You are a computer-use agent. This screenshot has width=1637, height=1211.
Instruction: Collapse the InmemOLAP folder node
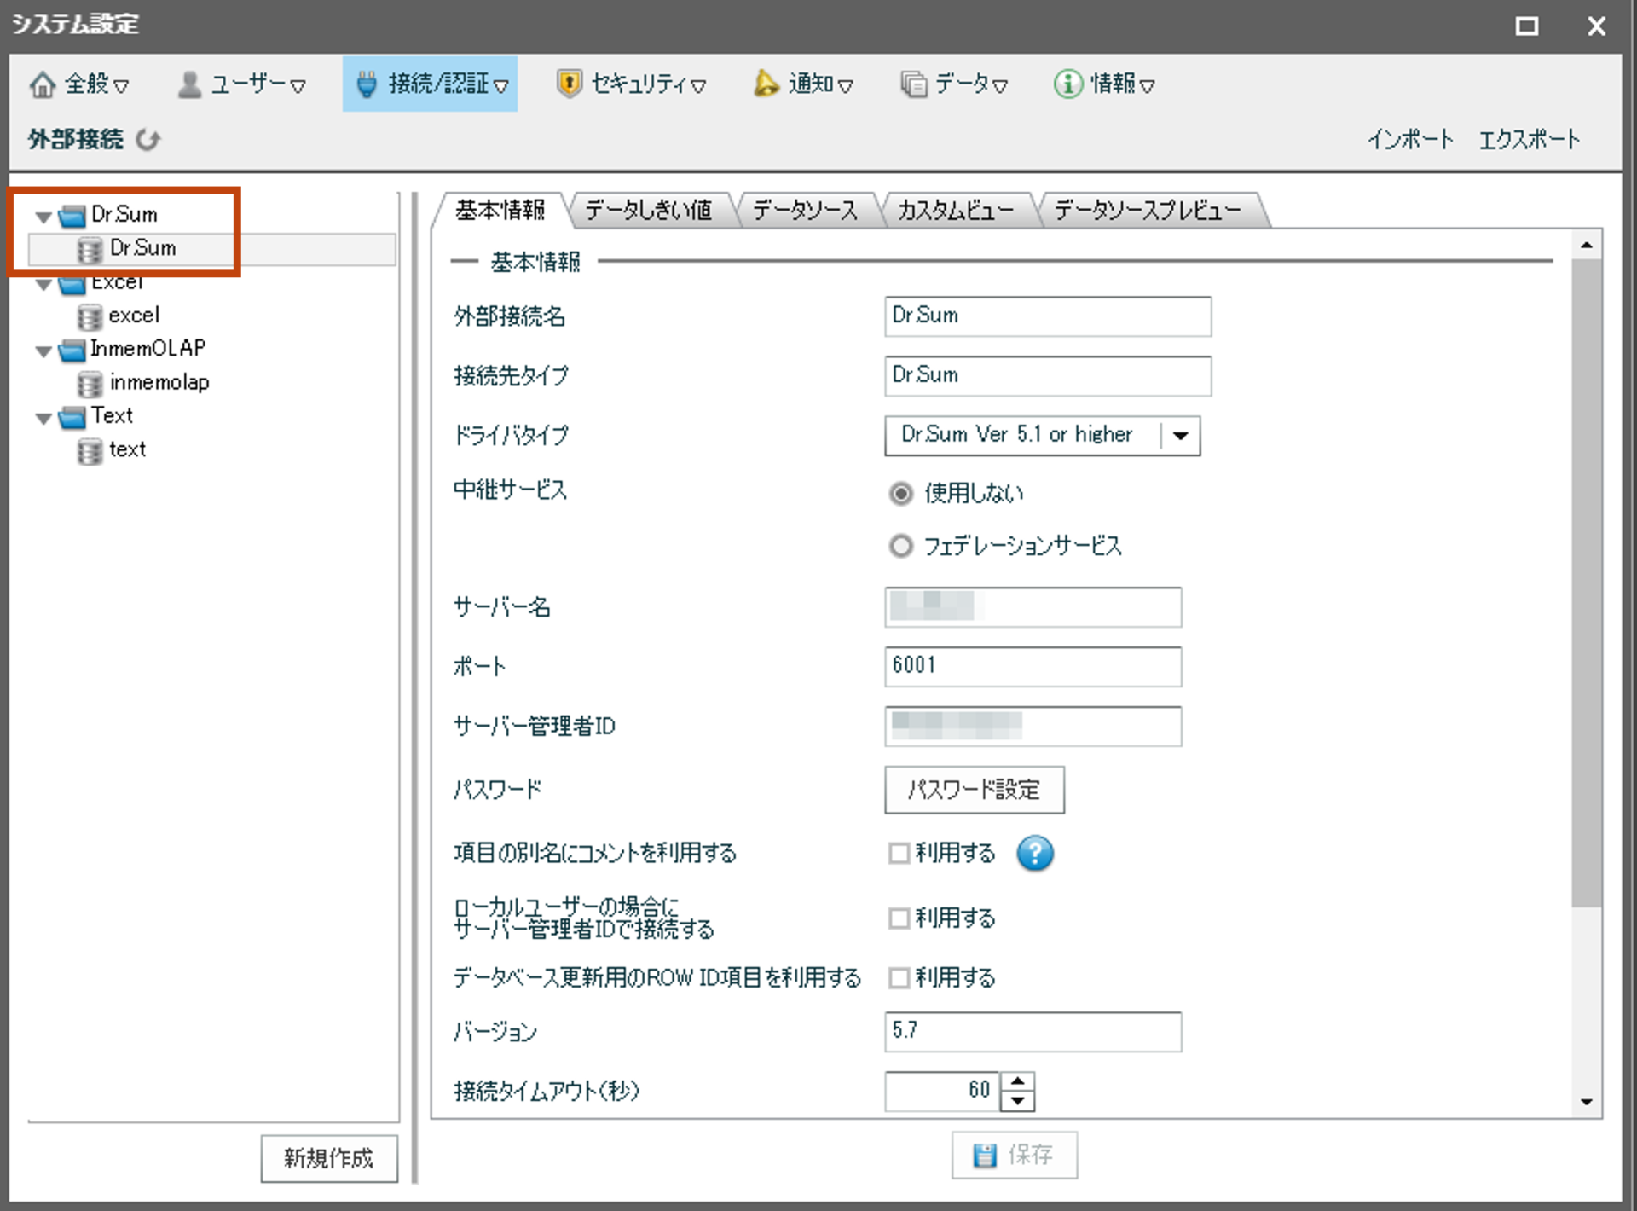click(x=43, y=351)
